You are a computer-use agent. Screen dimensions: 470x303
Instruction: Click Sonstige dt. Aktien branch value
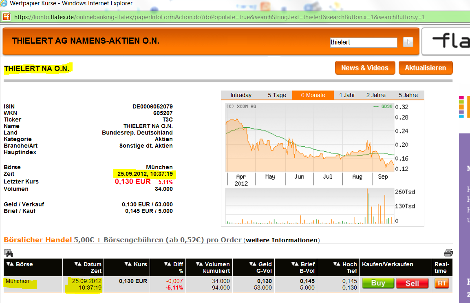pyautogui.click(x=146, y=146)
